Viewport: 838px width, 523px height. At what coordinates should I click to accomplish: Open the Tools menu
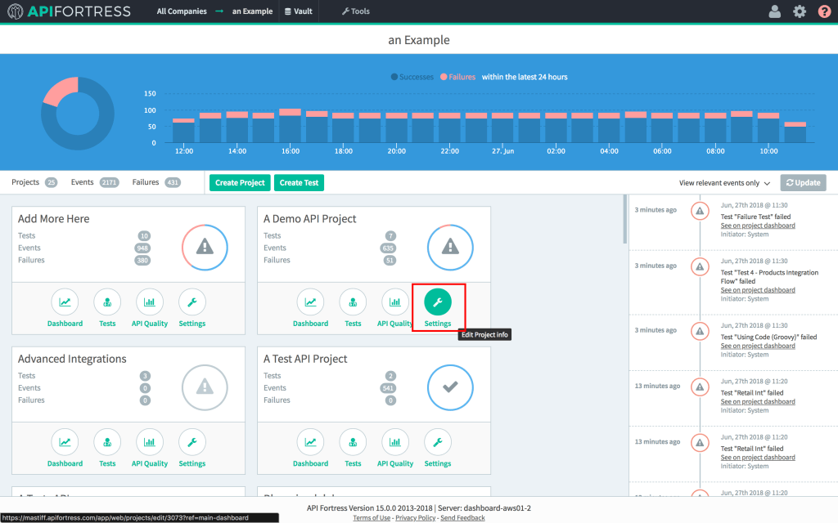coord(355,11)
